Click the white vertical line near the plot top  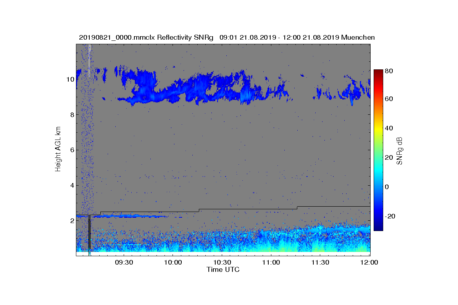pos(89,60)
